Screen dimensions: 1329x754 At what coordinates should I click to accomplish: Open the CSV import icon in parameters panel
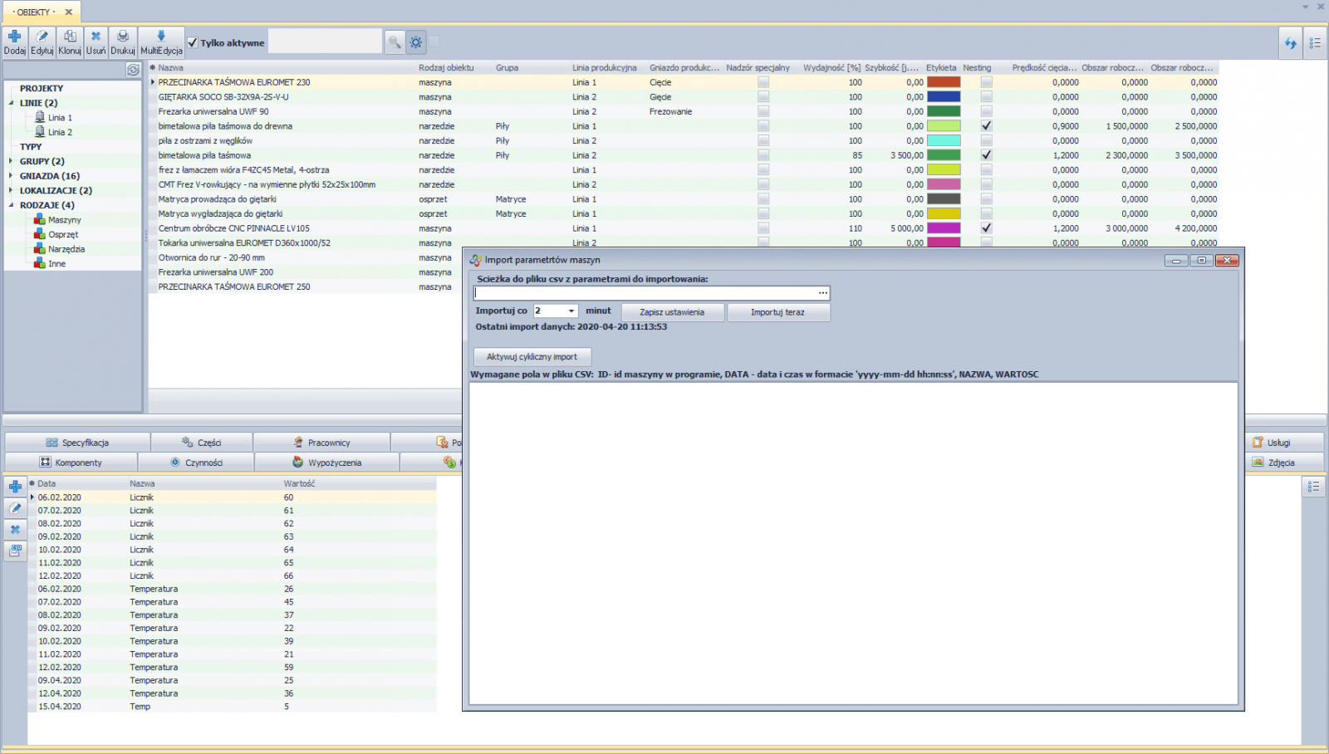pos(15,551)
